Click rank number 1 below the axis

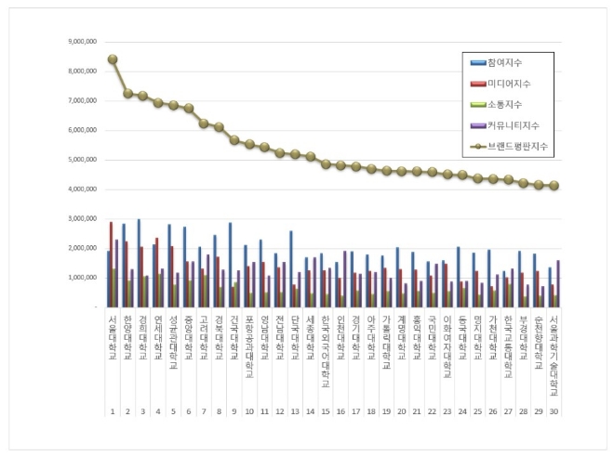tap(113, 410)
